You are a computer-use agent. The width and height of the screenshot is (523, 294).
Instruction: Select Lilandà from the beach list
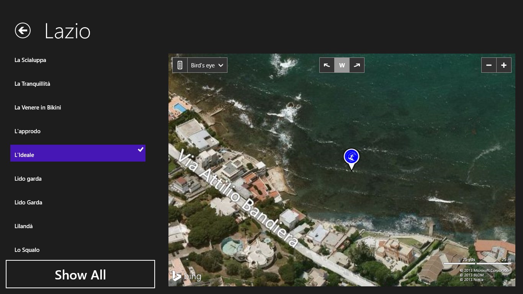[24, 226]
